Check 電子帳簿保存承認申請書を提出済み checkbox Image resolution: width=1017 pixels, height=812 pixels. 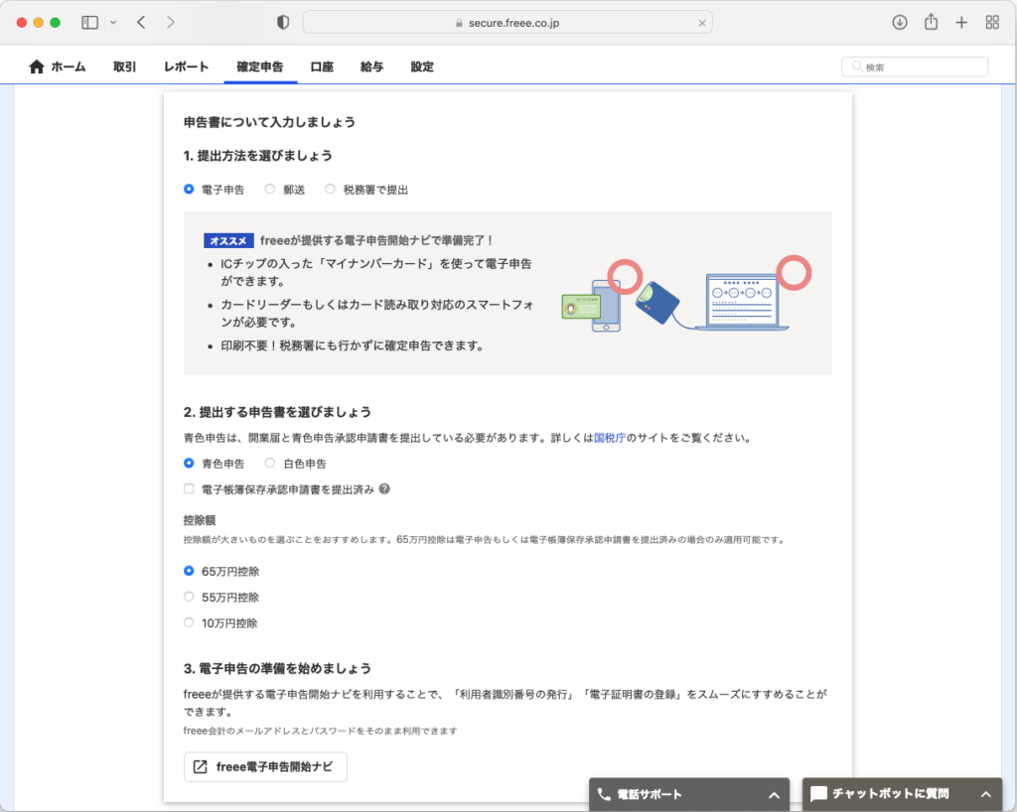pyautogui.click(x=189, y=489)
